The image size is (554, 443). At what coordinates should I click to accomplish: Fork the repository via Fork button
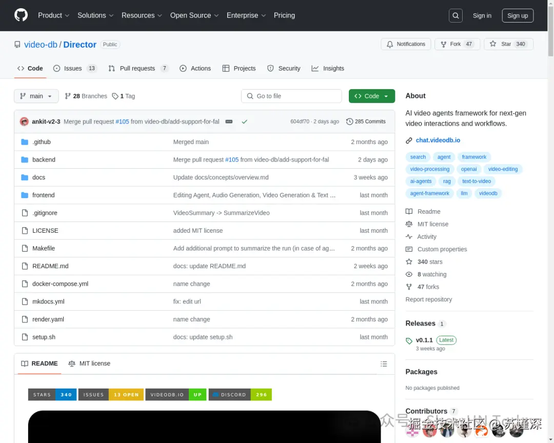pyautogui.click(x=457, y=44)
